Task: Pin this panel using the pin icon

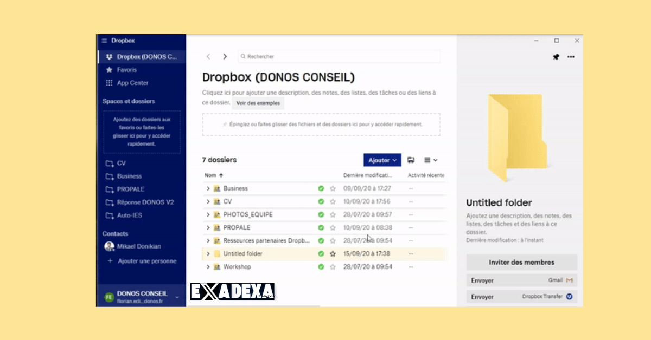Action: (x=556, y=56)
